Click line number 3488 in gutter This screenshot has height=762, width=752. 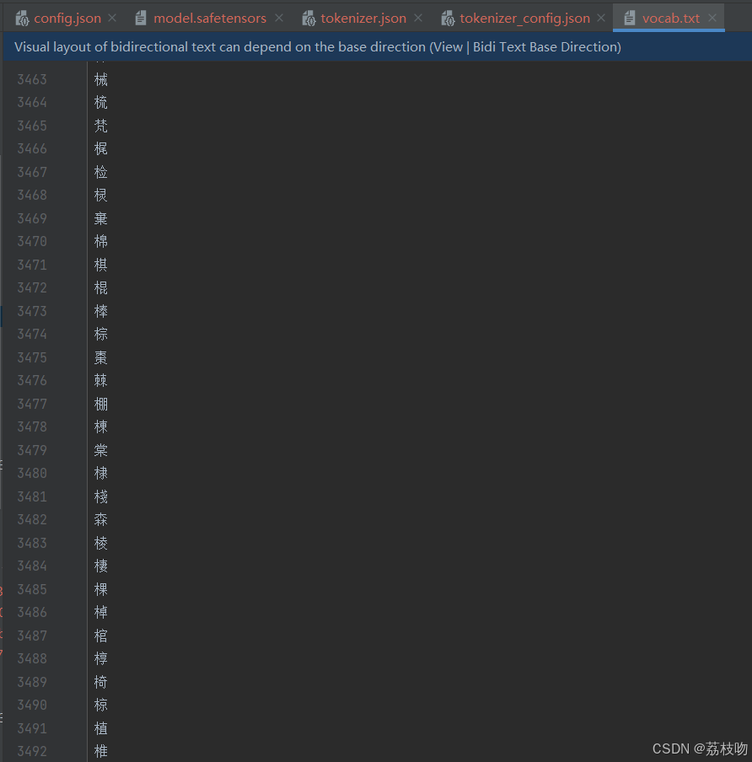32,659
